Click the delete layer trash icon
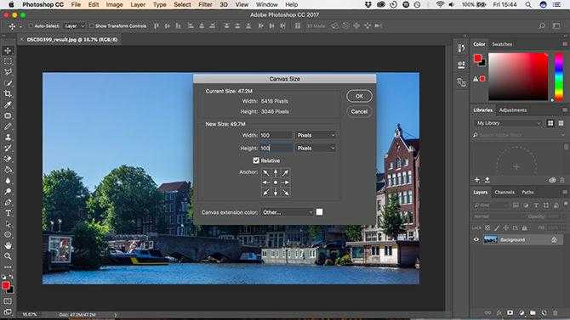570x320 pixels. coord(555,312)
